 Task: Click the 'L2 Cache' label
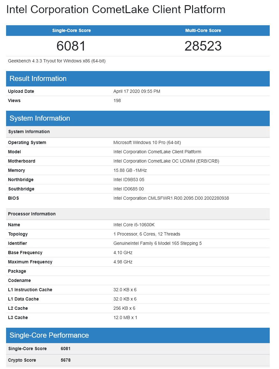(18, 308)
